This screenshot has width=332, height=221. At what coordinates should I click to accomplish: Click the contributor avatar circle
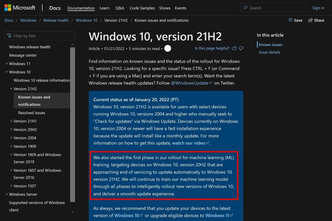pos(168,48)
